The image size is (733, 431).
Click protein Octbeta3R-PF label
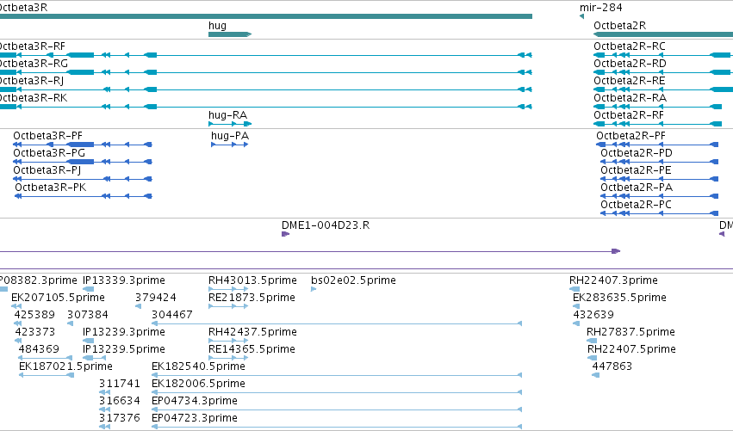point(47,136)
